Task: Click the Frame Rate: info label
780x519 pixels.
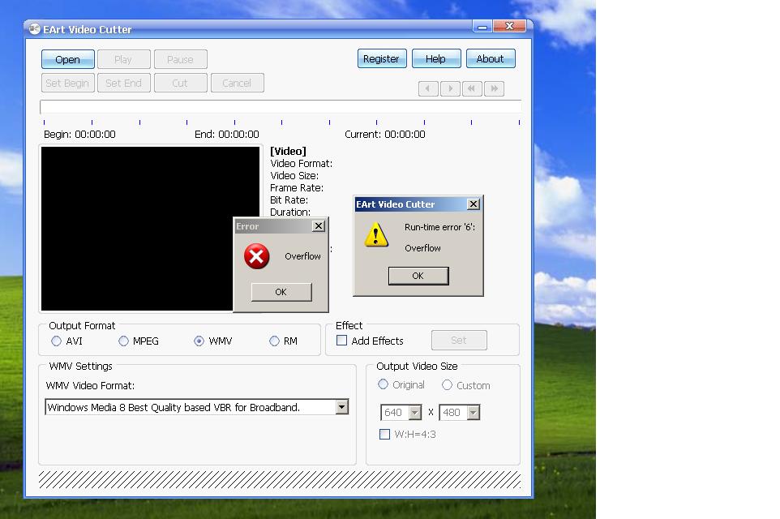Action: click(297, 188)
